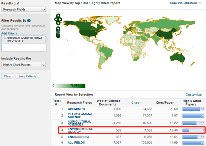This screenshot has height=146, width=206.
Task: Pan the map left with the arrow control
Action: pos(56,19)
